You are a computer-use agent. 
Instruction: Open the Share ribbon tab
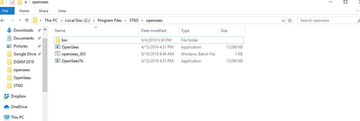click(43, 11)
